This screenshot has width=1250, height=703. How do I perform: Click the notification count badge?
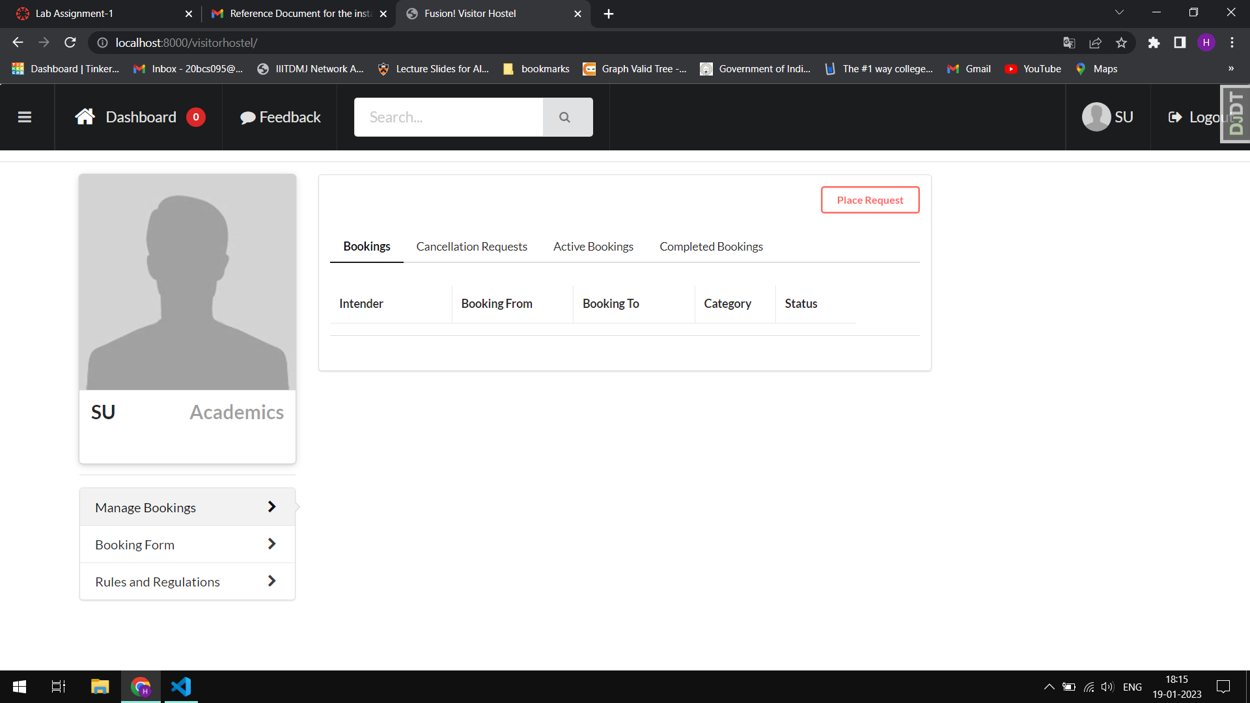(196, 117)
